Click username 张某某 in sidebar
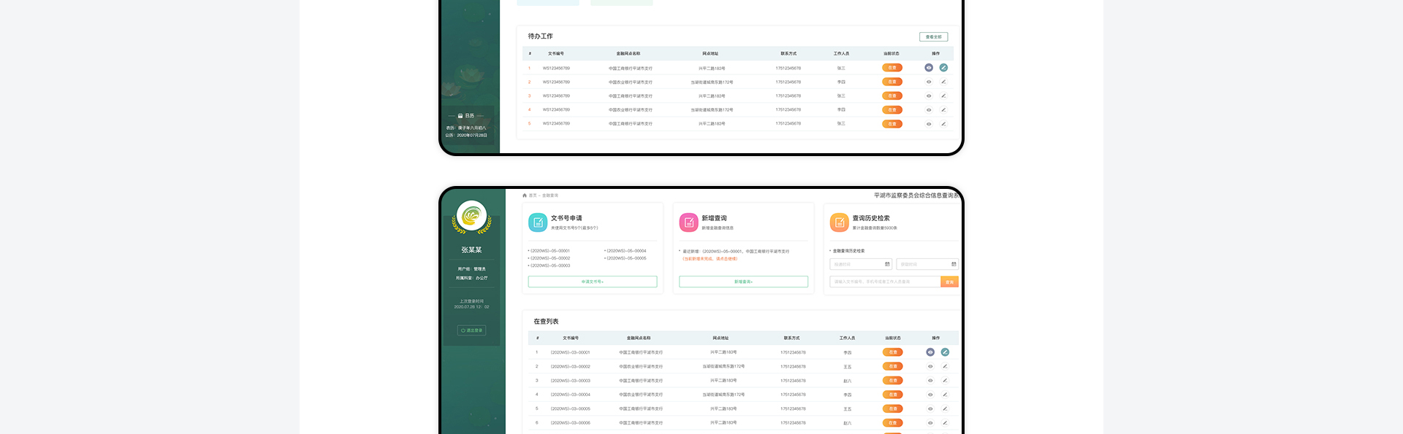The width and height of the screenshot is (1403, 434). [x=471, y=250]
